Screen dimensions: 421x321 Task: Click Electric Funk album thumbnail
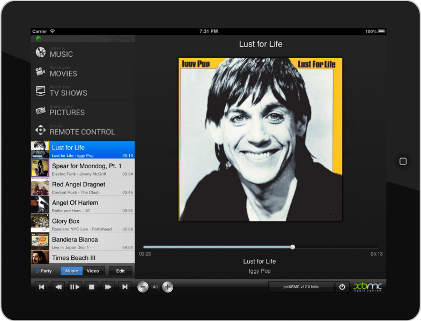[x=40, y=168]
